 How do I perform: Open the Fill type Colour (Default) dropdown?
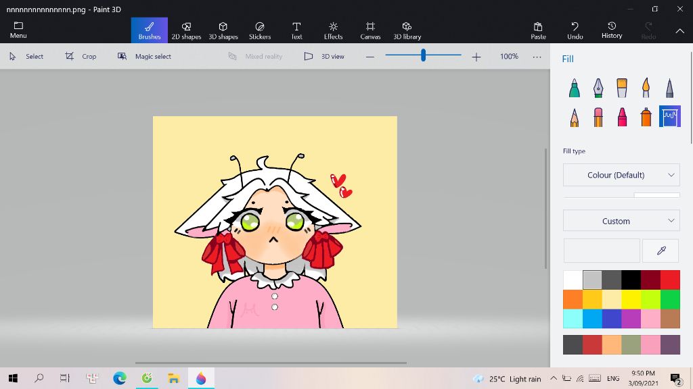click(x=621, y=175)
